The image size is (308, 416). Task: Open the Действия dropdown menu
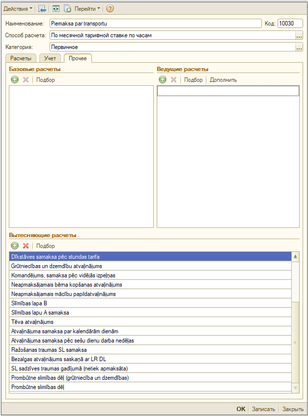click(18, 9)
